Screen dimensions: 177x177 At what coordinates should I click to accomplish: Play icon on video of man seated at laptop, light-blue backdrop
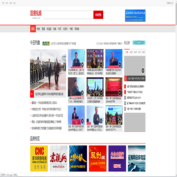(x=82, y=64)
